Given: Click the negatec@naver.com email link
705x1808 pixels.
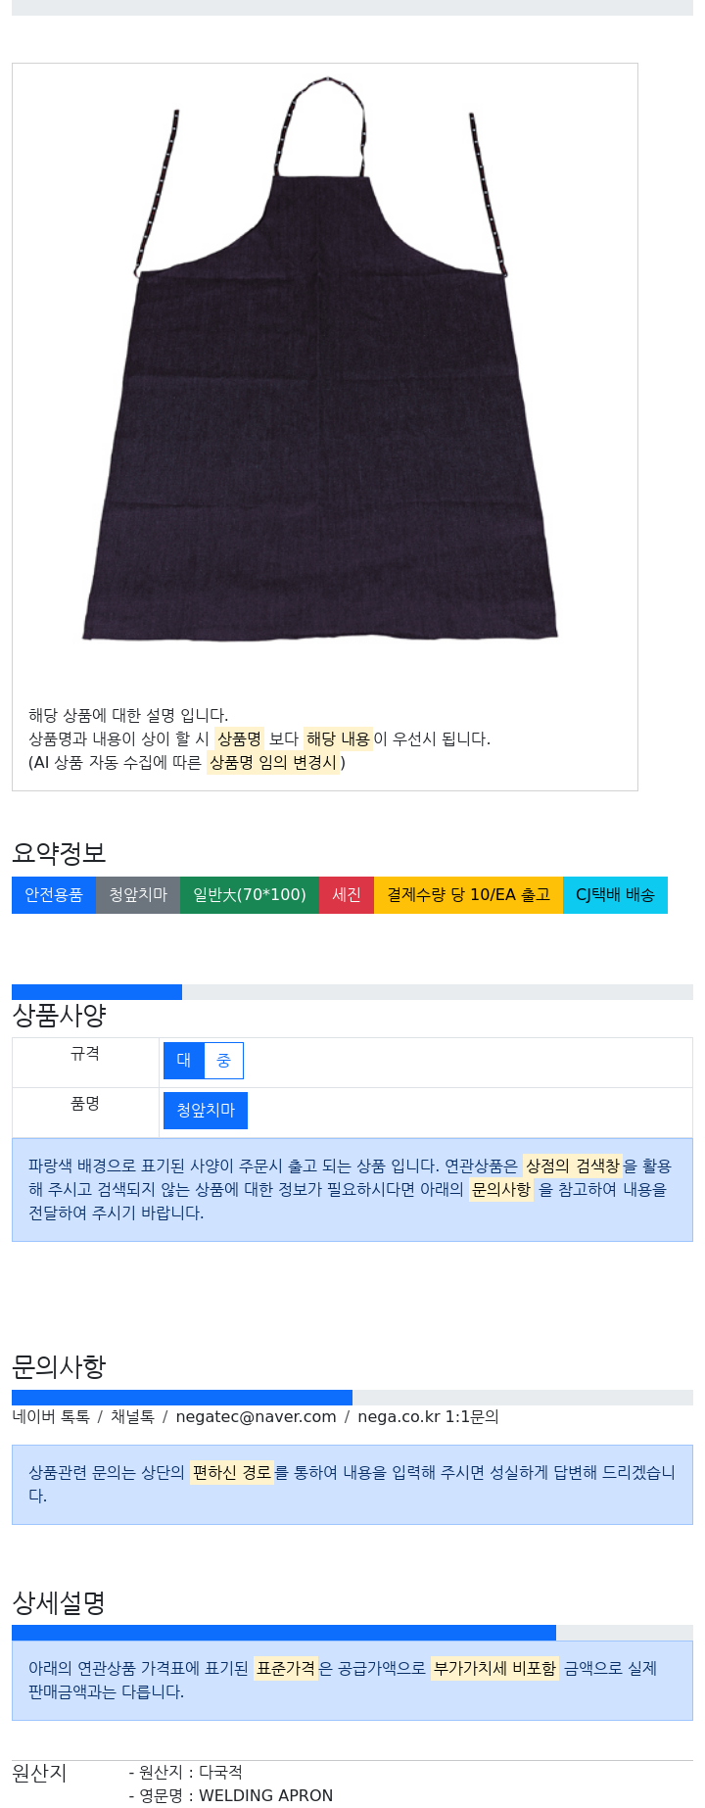Looking at the screenshot, I should coord(256,1416).
